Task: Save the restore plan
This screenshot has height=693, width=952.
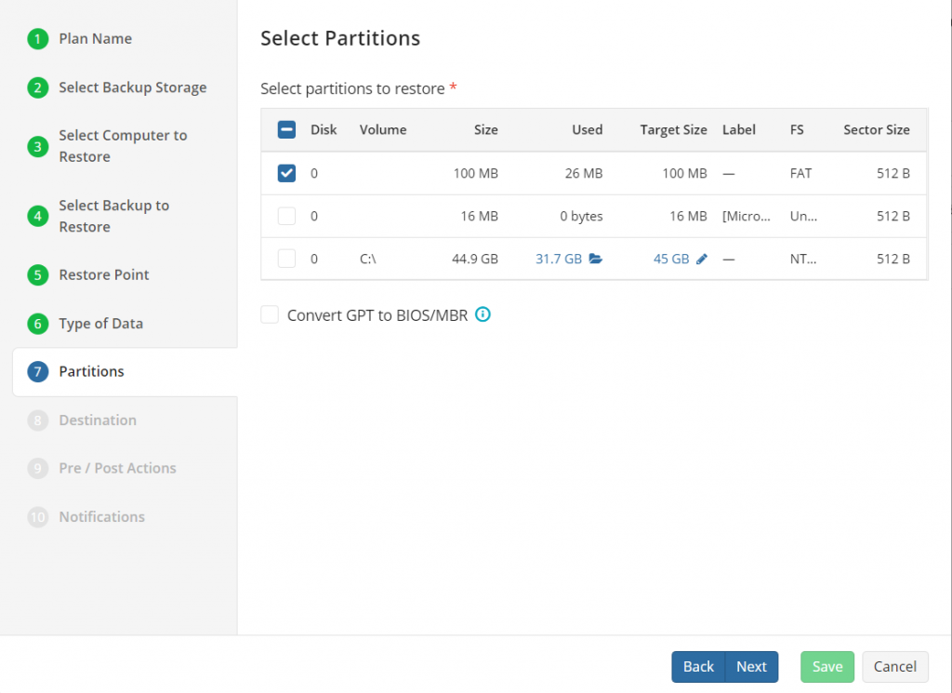Action: [x=826, y=666]
